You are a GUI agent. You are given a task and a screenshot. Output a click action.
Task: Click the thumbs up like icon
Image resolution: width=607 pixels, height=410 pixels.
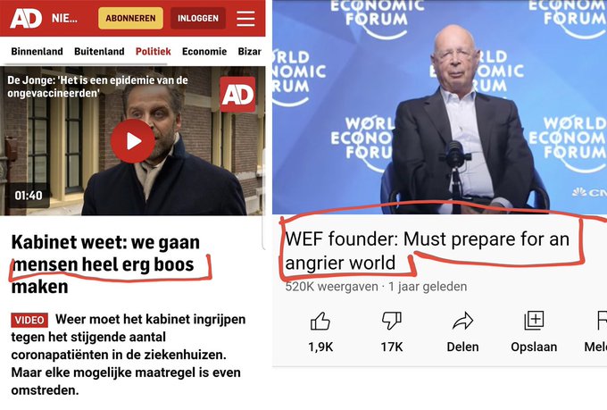pyautogui.click(x=320, y=322)
